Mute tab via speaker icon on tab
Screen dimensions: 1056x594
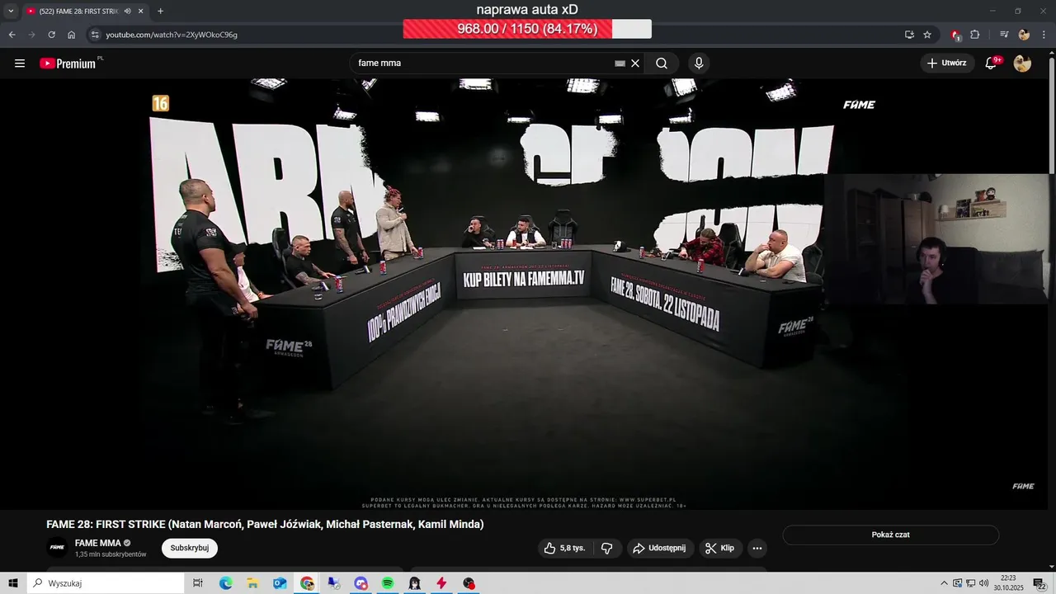point(127,11)
